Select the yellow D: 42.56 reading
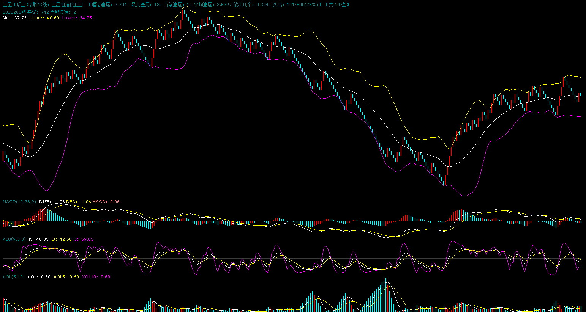586x312 pixels. coord(62,239)
